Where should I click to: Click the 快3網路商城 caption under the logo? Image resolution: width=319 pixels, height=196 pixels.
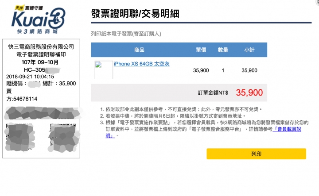37,31
